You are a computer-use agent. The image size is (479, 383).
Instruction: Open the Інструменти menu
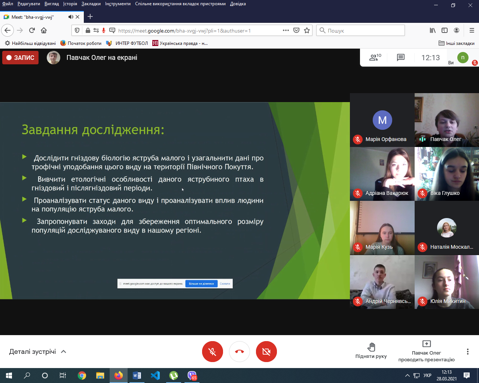[118, 4]
